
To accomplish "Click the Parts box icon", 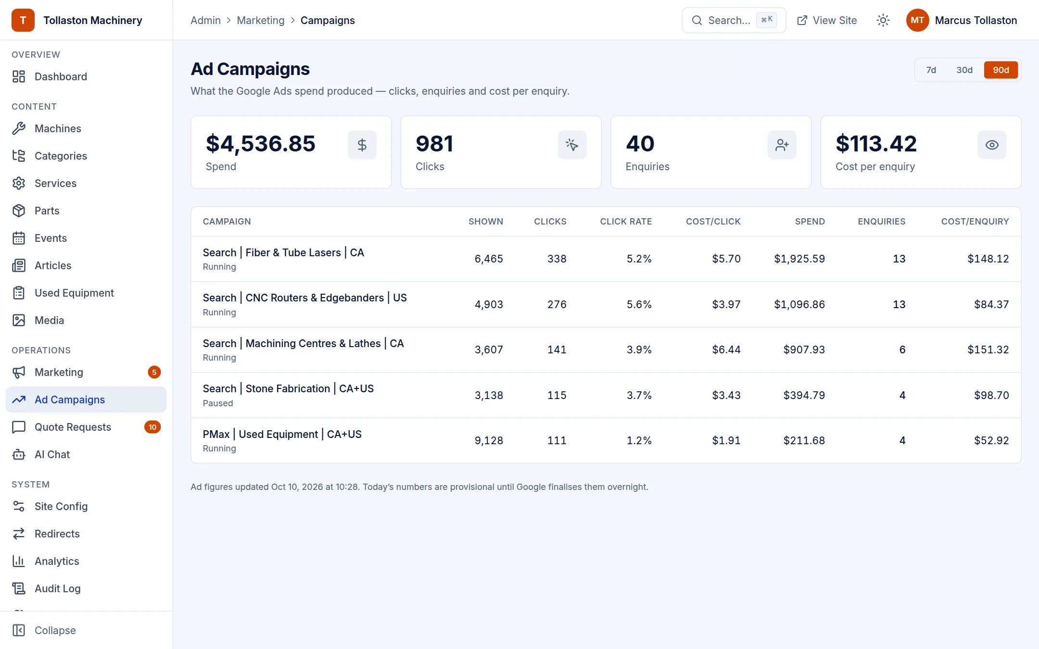I will (x=19, y=211).
